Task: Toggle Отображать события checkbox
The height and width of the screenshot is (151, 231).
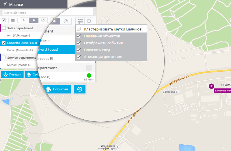Action: (x=79, y=43)
